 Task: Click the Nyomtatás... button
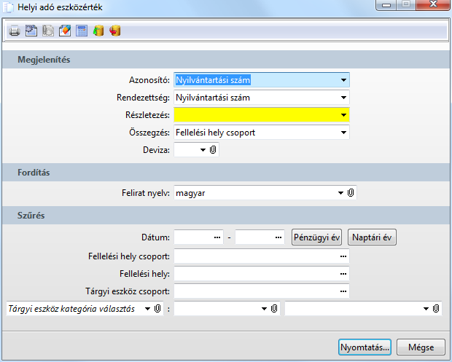click(x=365, y=347)
